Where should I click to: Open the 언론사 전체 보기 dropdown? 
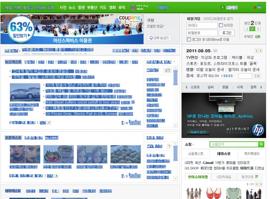point(175,62)
